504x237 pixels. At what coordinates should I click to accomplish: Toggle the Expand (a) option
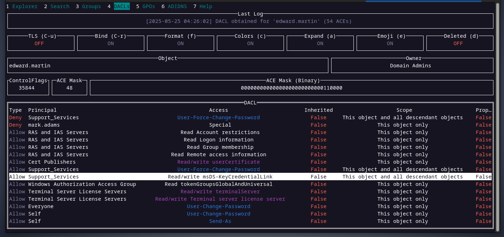click(x=320, y=43)
